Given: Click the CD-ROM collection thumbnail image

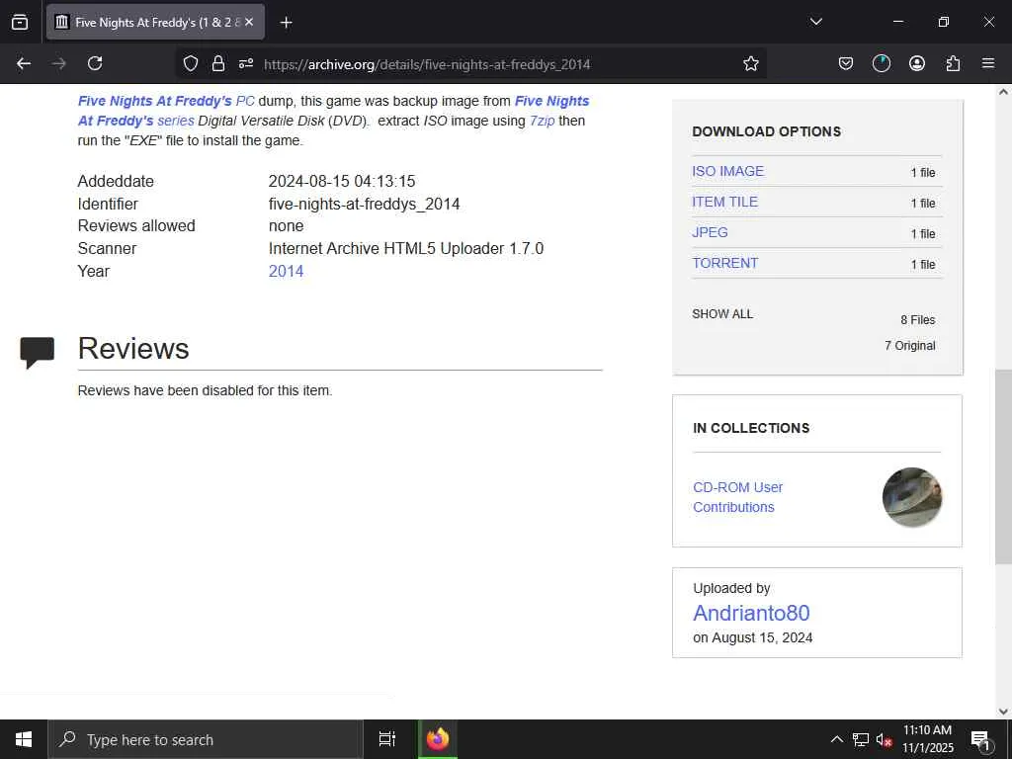Looking at the screenshot, I should click(912, 497).
